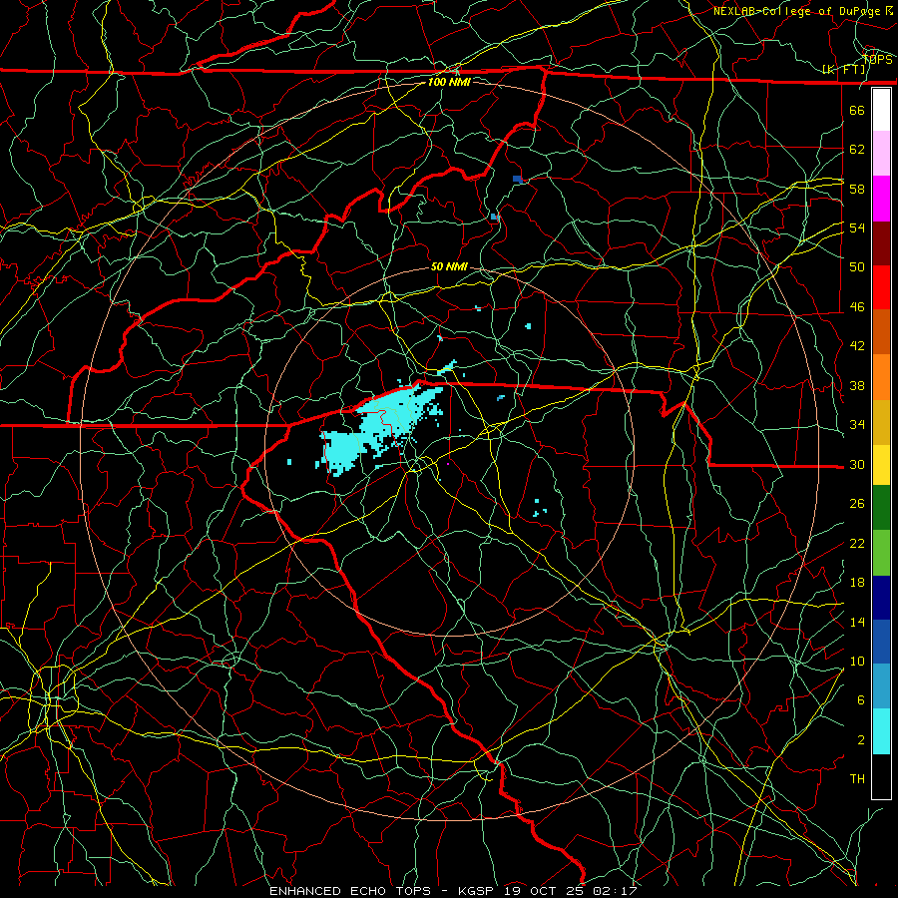Click the legend value "46"
The image size is (898, 898).
857,307
